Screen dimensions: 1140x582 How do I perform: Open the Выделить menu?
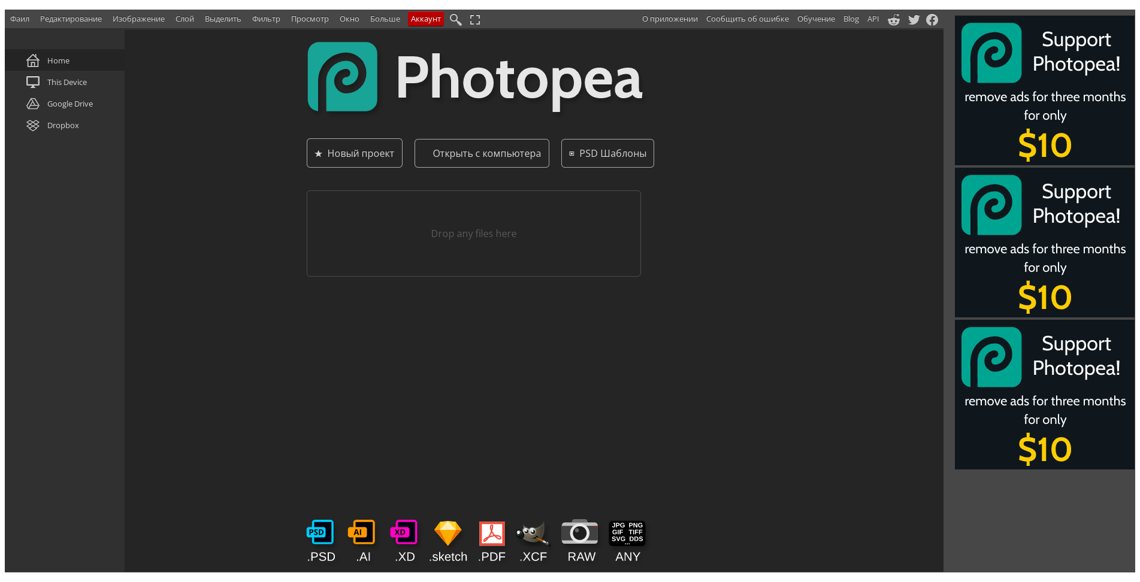point(223,19)
